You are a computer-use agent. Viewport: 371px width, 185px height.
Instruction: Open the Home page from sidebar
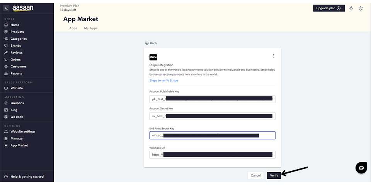pos(15,25)
